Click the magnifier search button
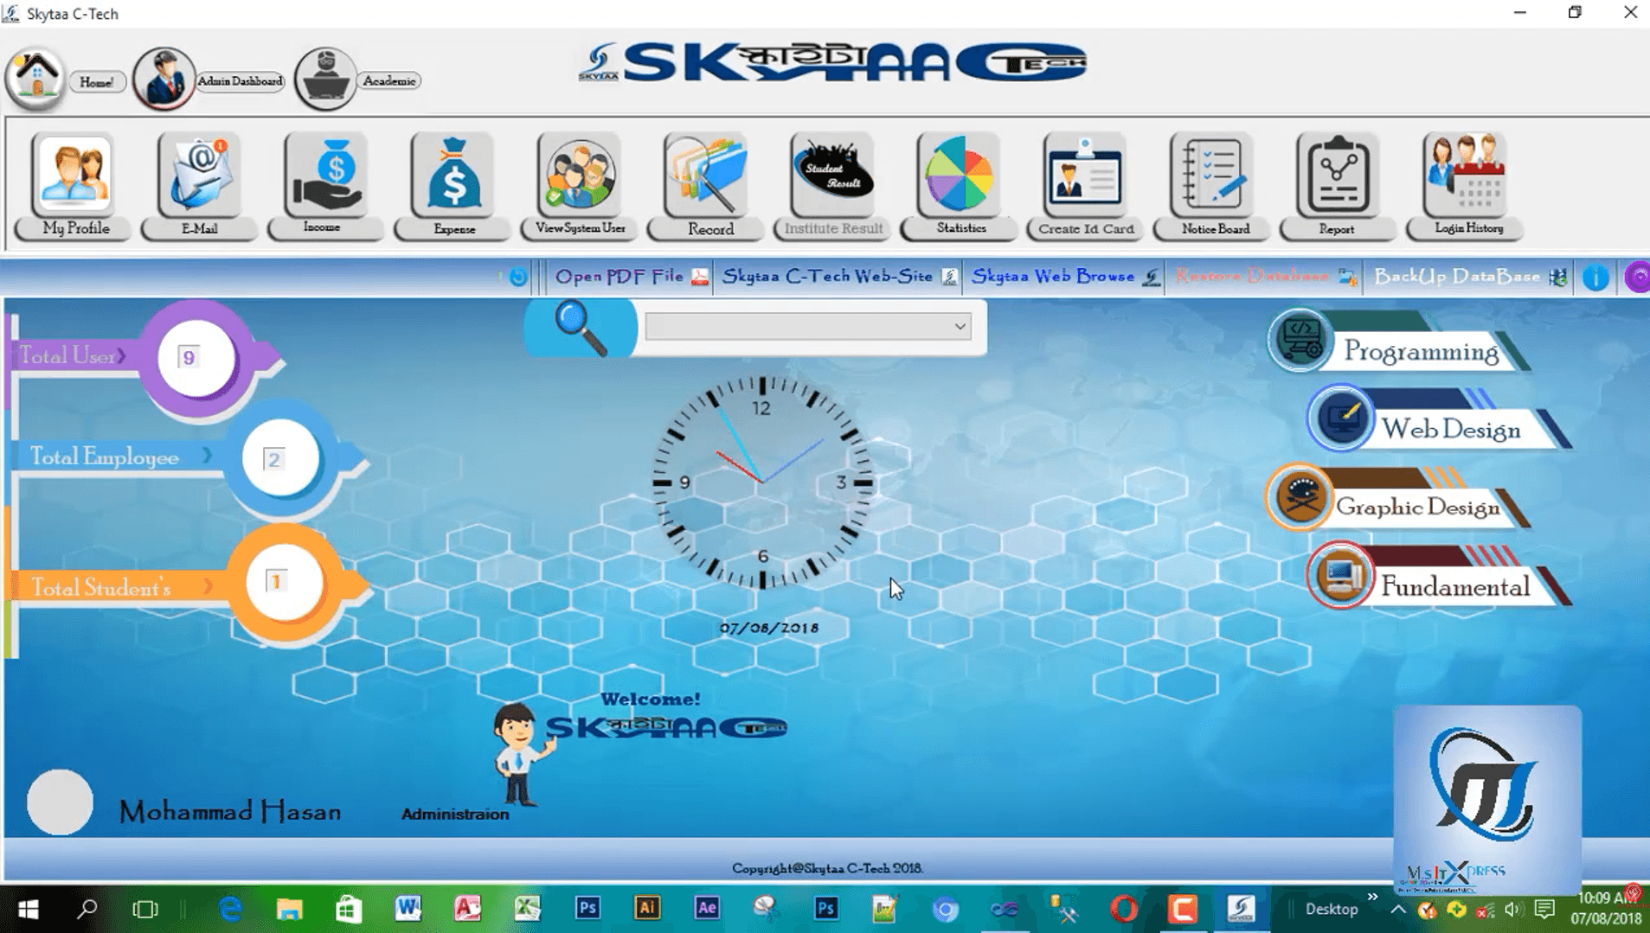 coord(581,328)
